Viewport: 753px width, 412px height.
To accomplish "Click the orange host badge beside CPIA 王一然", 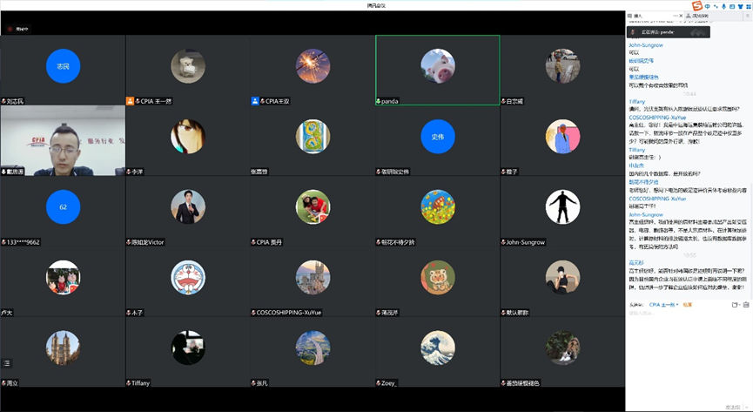I will pyautogui.click(x=131, y=101).
